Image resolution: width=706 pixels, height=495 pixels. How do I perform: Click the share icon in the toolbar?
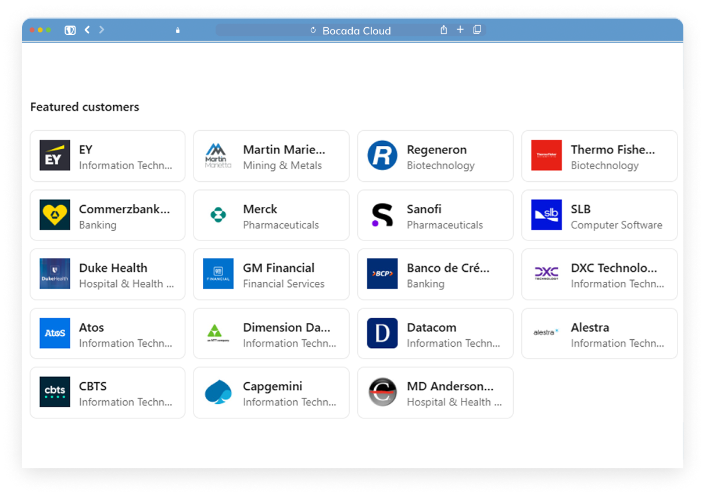[443, 30]
